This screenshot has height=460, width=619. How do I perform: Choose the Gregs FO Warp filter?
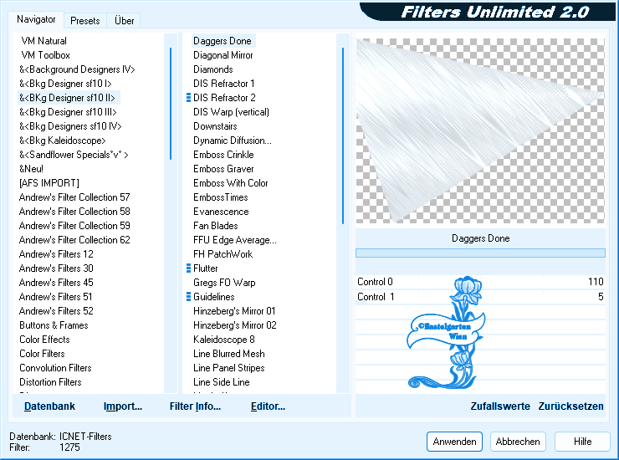pyautogui.click(x=224, y=283)
